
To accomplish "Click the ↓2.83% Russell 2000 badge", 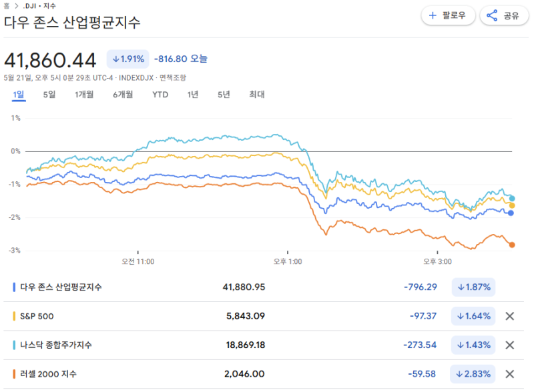I will point(473,374).
